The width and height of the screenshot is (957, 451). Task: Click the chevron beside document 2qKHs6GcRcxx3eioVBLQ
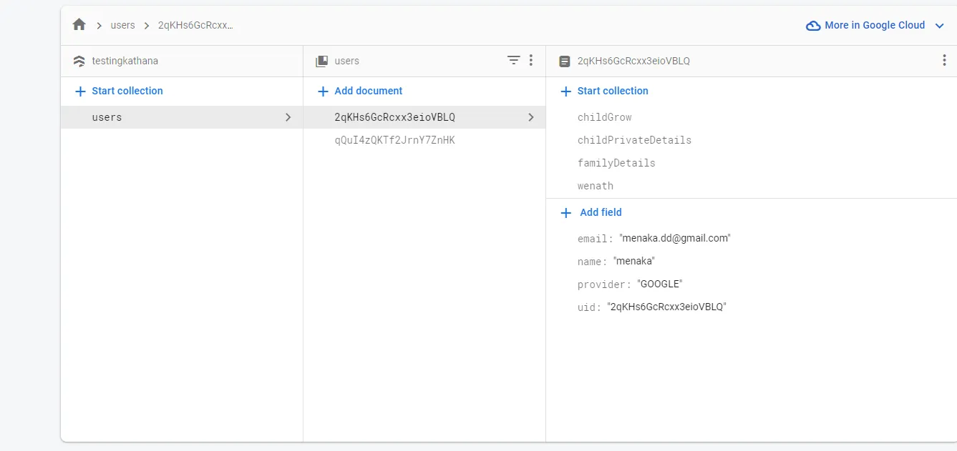531,117
